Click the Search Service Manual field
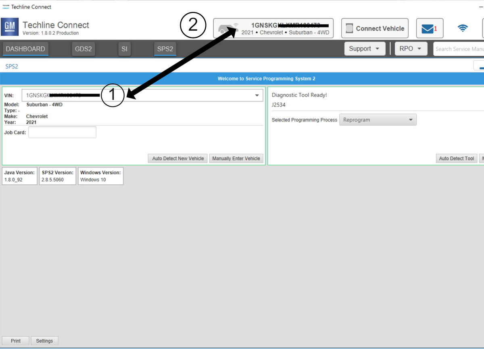The height and width of the screenshot is (349, 484). pos(459,49)
